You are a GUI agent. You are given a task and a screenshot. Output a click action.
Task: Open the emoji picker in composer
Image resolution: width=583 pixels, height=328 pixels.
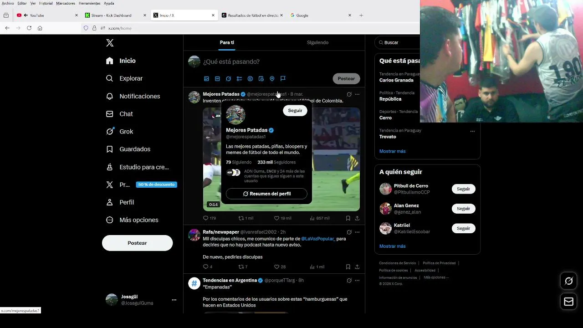[250, 79]
